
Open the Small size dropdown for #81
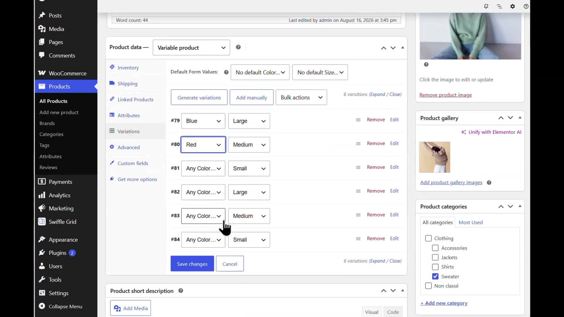click(x=249, y=168)
